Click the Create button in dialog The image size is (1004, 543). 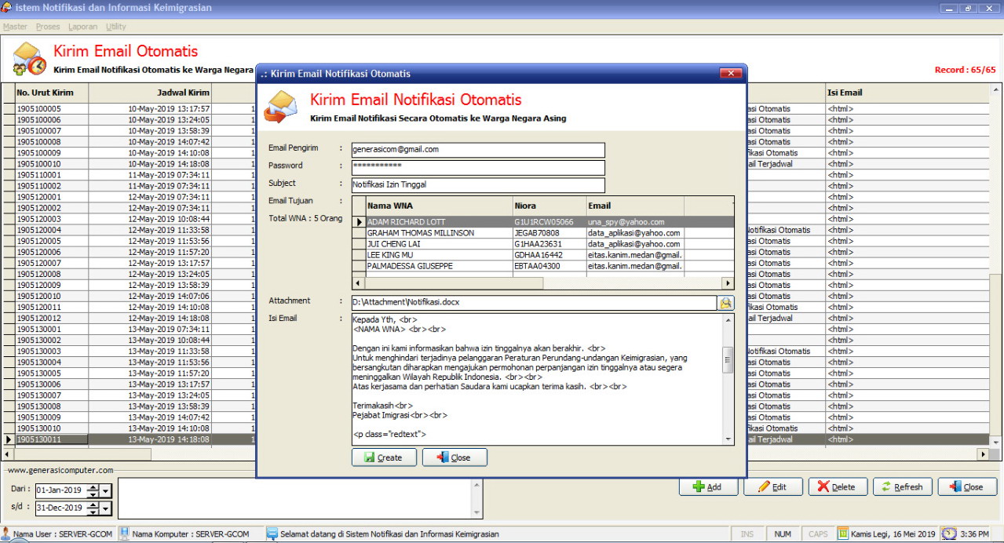(x=383, y=457)
